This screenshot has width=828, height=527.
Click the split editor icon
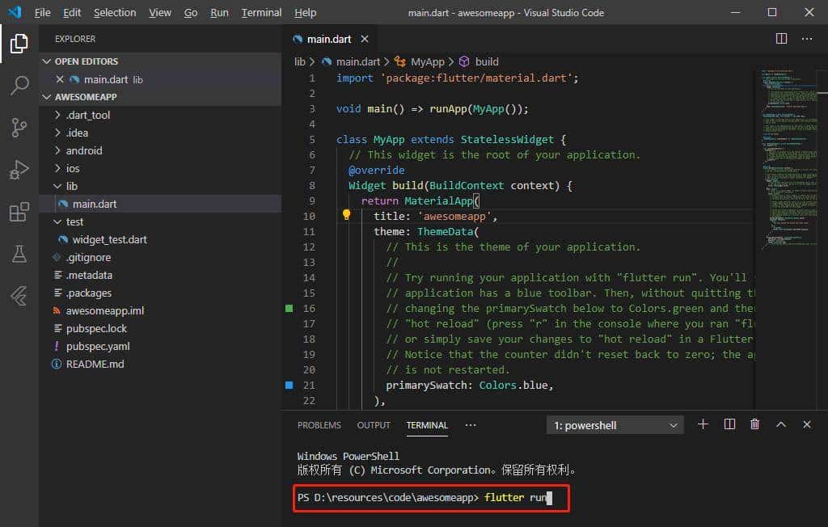pyautogui.click(x=781, y=39)
